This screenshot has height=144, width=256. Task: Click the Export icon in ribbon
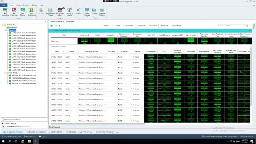[79, 11]
